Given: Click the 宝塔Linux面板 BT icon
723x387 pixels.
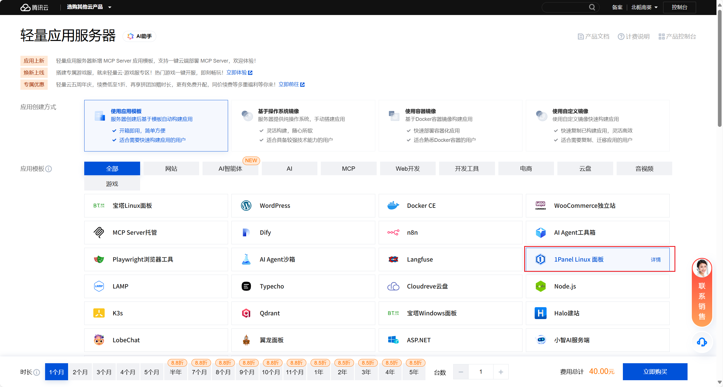Looking at the screenshot, I should 99,206.
